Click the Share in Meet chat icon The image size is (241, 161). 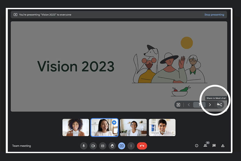(219, 105)
